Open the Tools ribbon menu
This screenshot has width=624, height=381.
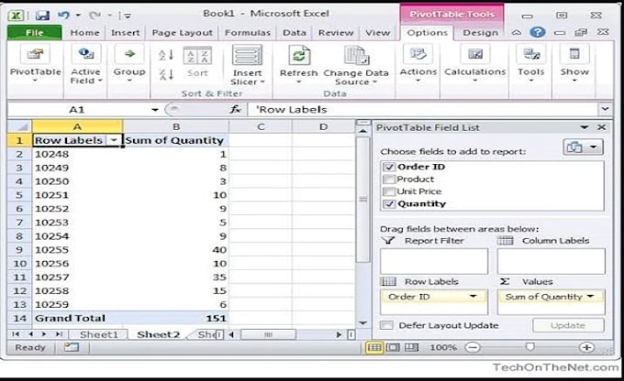pyautogui.click(x=531, y=63)
